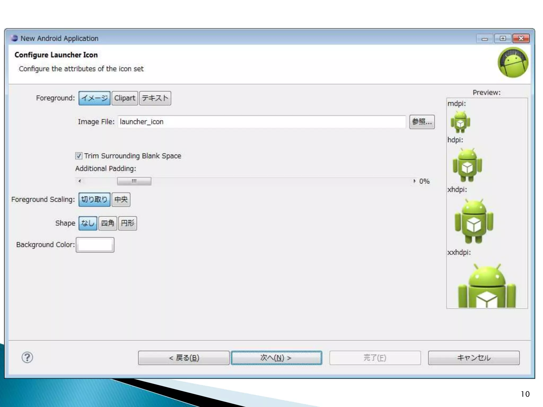The image size is (543, 407).
Task: Click the Eclipse icon in title bar
Action: point(14,38)
